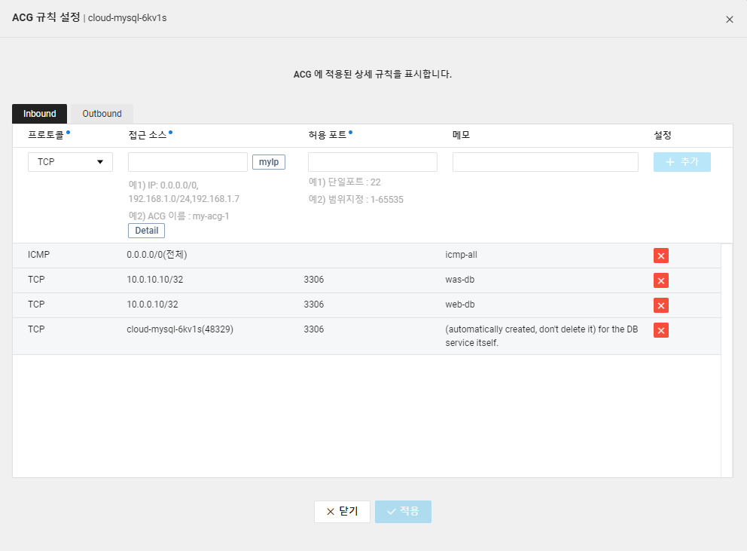Viewport: 747px width, 551px height.
Task: Select the web-db memo text
Action: (x=460, y=305)
